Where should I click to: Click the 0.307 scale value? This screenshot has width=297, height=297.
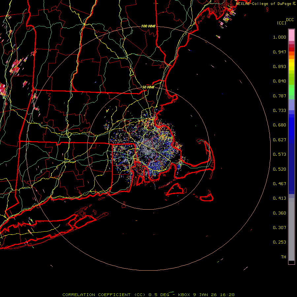coord(280,228)
